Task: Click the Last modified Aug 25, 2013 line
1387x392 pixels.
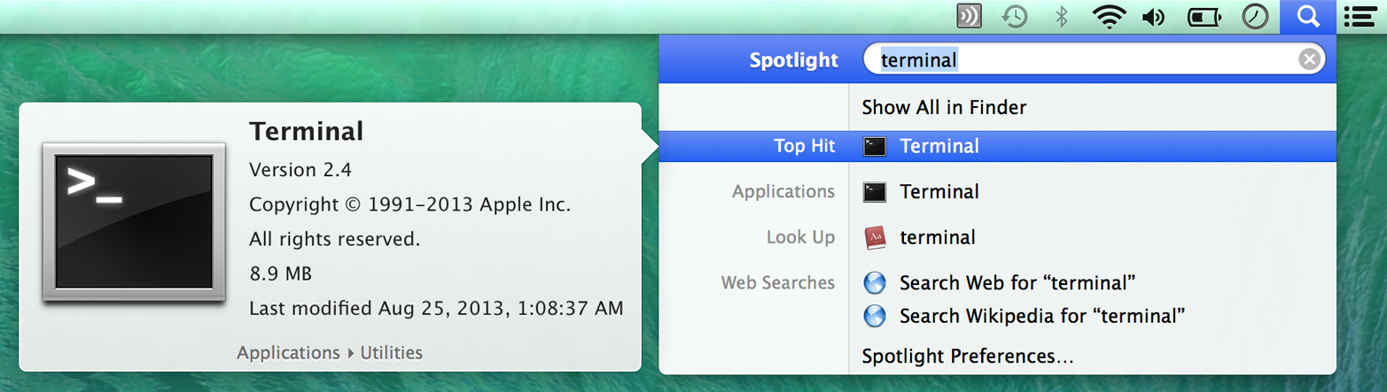Action: point(436,309)
